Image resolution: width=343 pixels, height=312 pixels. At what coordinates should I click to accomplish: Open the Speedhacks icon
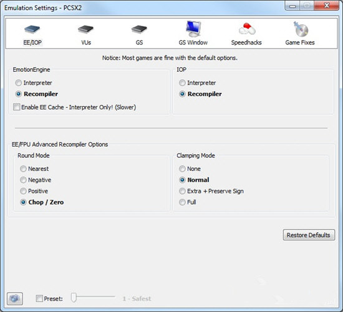247,29
